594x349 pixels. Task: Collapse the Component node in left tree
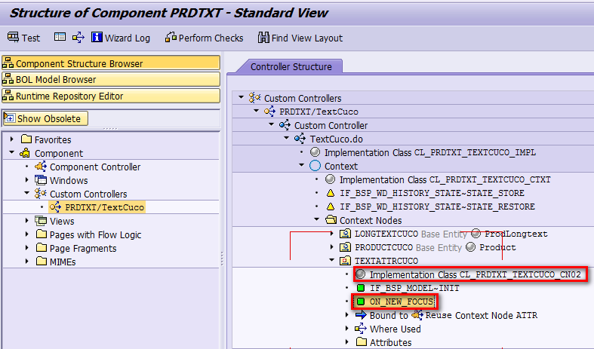(x=12, y=152)
